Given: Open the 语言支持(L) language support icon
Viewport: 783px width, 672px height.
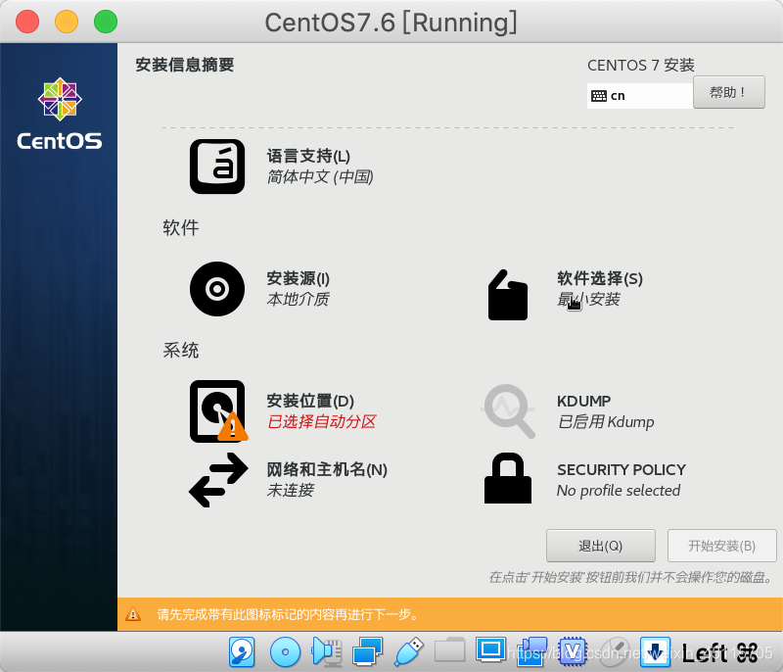Looking at the screenshot, I should click(217, 167).
